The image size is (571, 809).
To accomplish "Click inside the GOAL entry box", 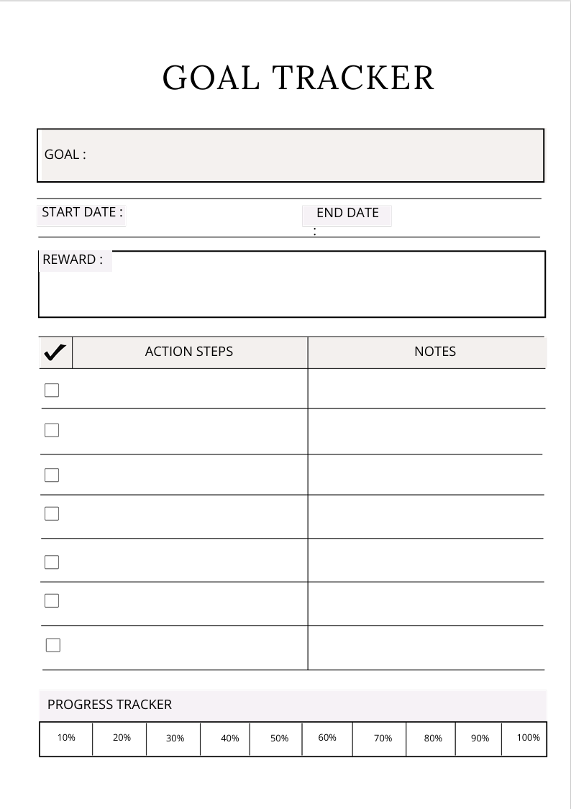I will click(x=309, y=155).
